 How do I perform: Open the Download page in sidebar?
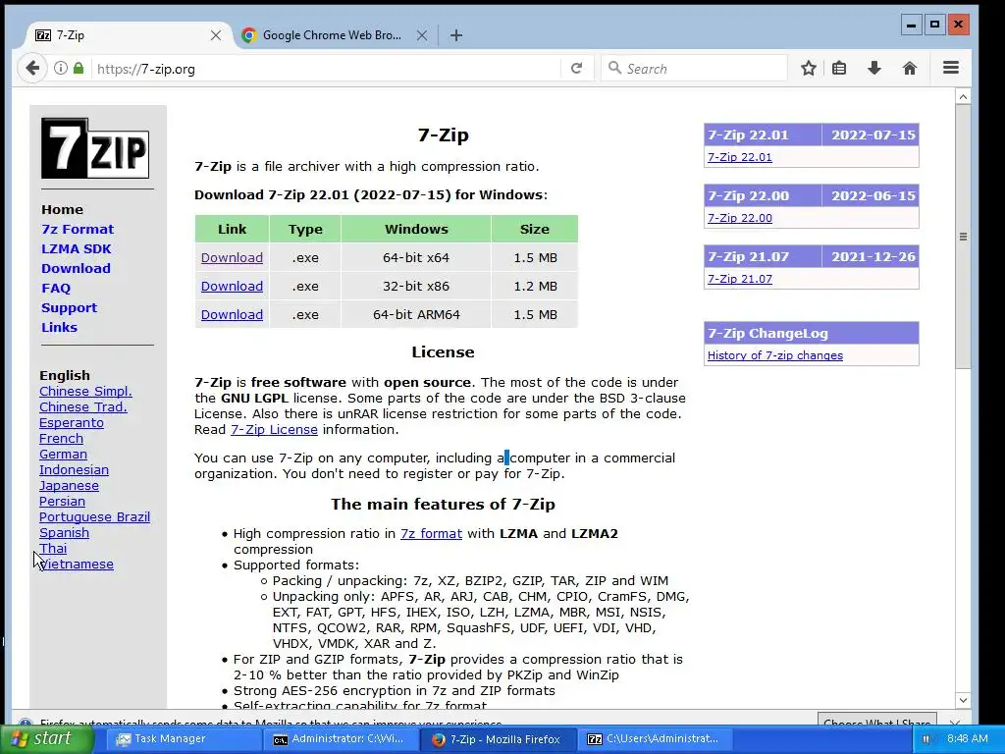pyautogui.click(x=76, y=269)
